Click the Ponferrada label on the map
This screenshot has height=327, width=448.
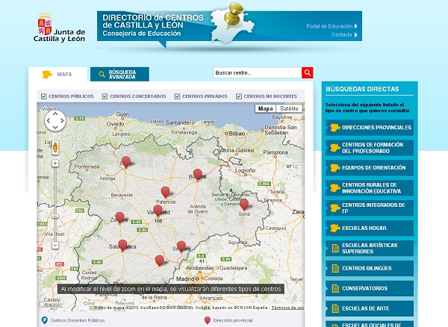87,166
